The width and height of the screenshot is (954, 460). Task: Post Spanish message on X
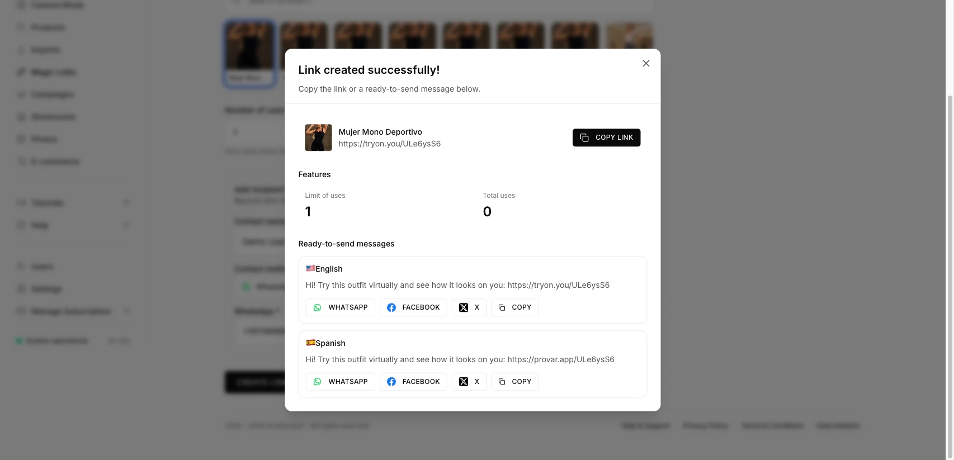point(469,382)
